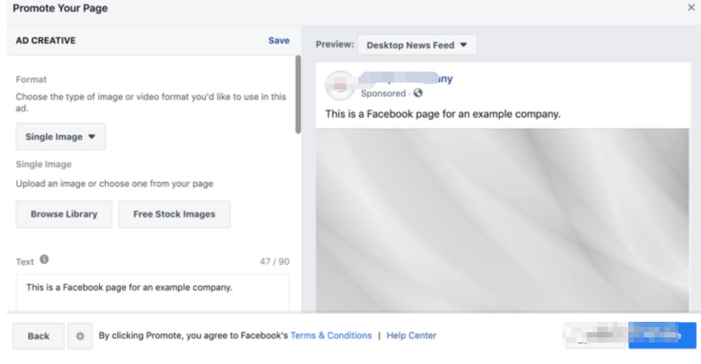The width and height of the screenshot is (701, 364).
Task: Click the Free Stock Images button
Action: (175, 214)
